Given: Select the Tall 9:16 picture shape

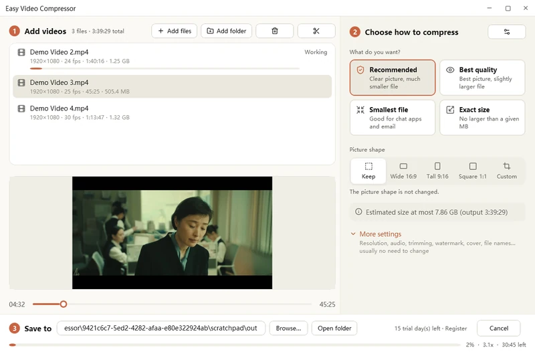Looking at the screenshot, I should (x=437, y=171).
